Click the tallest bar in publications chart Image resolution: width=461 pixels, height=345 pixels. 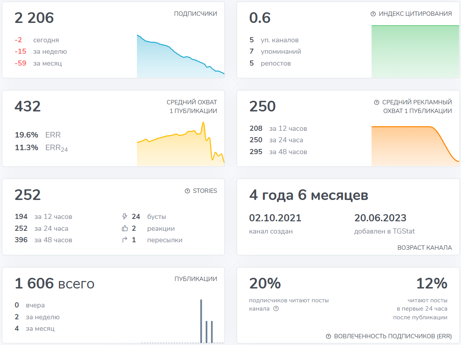201,321
